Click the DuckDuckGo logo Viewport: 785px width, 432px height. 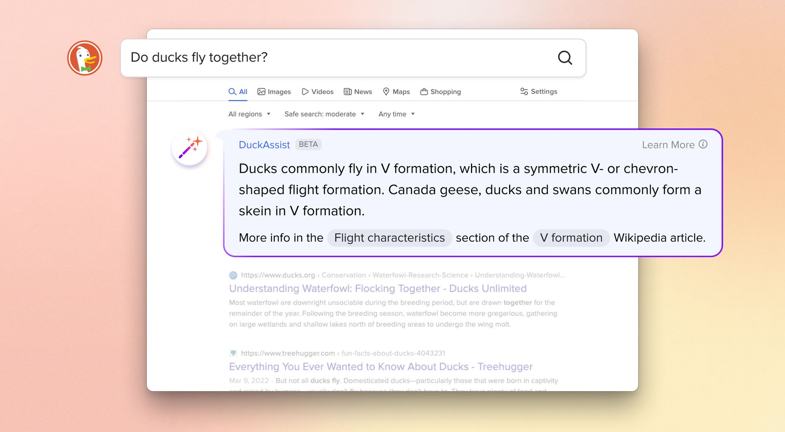coord(86,58)
